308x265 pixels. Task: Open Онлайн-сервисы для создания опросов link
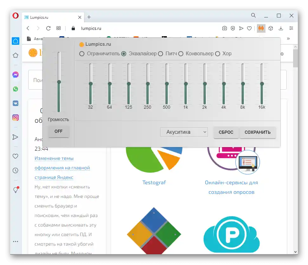point(231,187)
